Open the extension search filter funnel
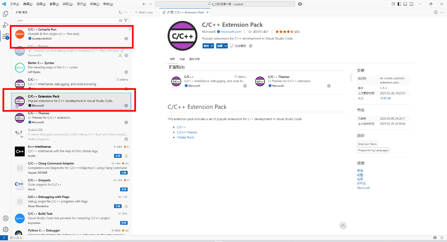The height and width of the screenshot is (242, 447). (126, 20)
